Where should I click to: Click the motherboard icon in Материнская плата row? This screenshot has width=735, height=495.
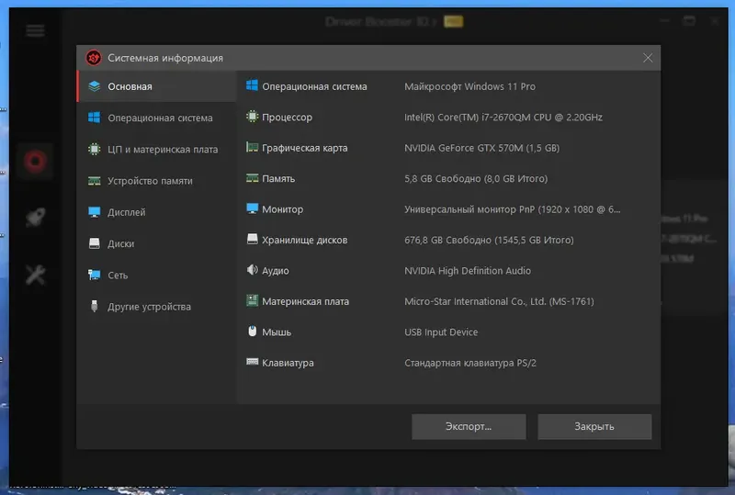coord(252,300)
